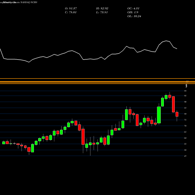Viewport: 195px width, 195px height.
Task: Click the high value "H: 82.92"
Action: point(102,9)
